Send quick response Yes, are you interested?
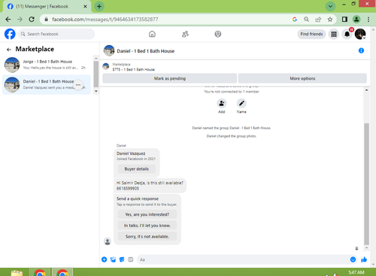Screen dimensions: 376x276 click(147, 214)
